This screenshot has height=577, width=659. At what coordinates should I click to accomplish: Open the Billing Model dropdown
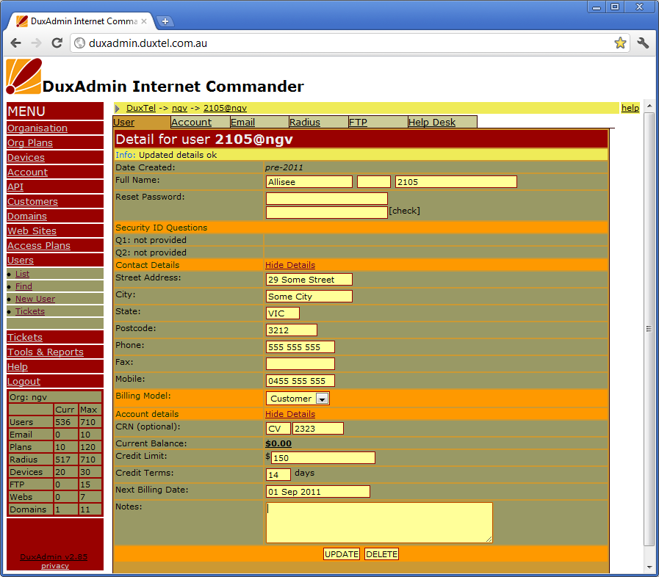298,398
